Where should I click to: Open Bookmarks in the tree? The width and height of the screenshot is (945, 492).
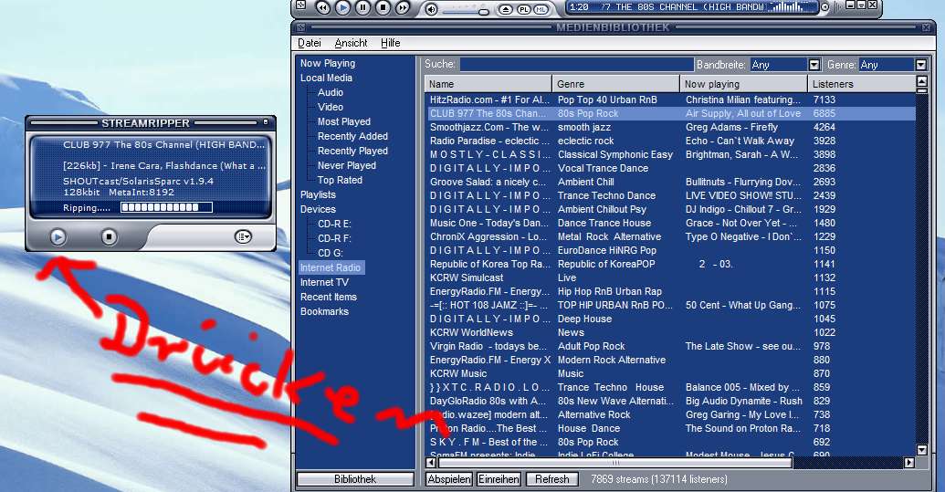click(324, 311)
